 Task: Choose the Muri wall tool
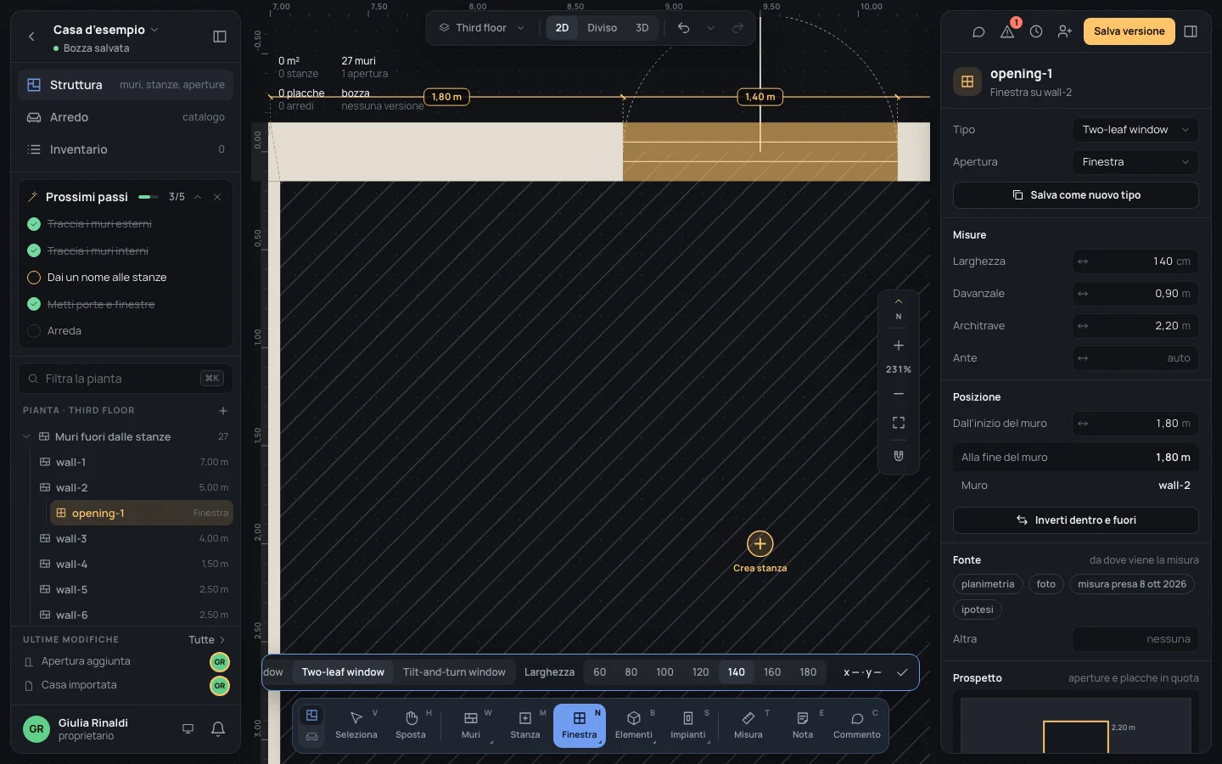click(471, 726)
